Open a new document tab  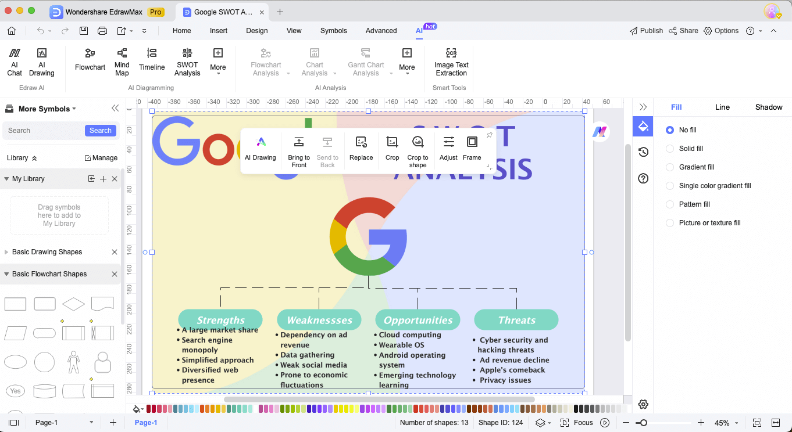(x=280, y=12)
